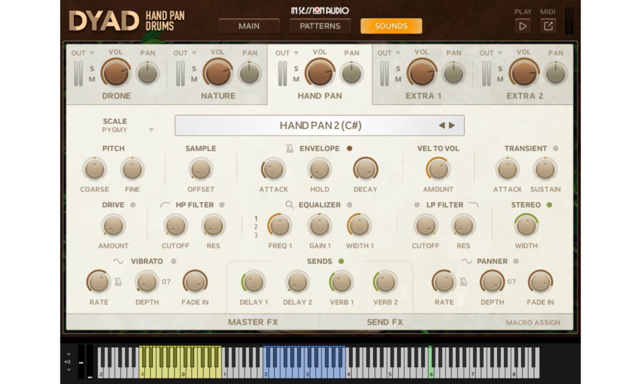Solo the EXTRA 1 channel
641x384 pixels.
[398, 69]
